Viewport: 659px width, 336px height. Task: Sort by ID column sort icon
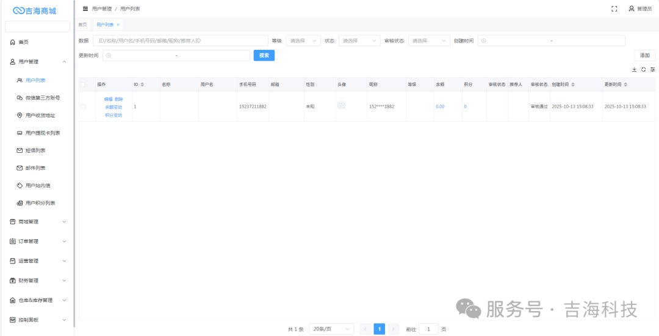(x=142, y=85)
